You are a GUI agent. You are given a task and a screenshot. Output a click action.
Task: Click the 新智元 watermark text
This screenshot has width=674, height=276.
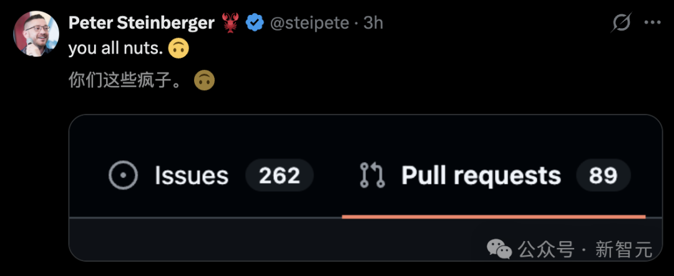point(623,250)
